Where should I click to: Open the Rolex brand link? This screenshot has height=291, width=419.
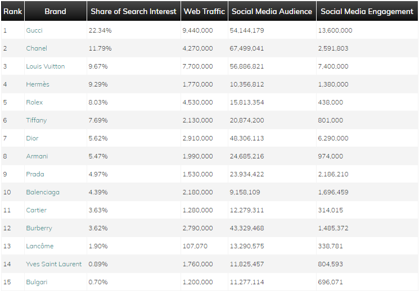pyautogui.click(x=34, y=102)
